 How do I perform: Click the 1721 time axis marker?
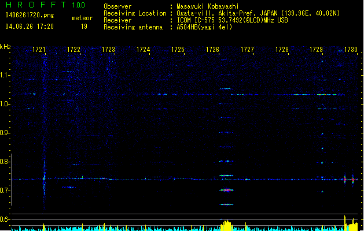39,50
